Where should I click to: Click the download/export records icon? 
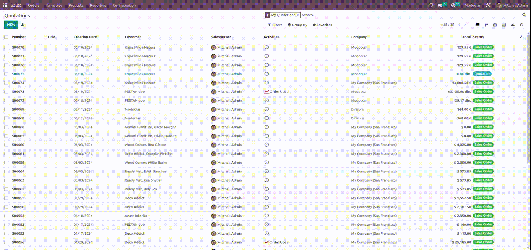[23, 25]
